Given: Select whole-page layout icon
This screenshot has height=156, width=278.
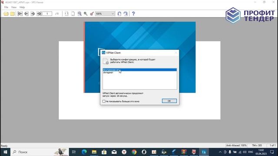Looking at the screenshot, I should [73, 13].
